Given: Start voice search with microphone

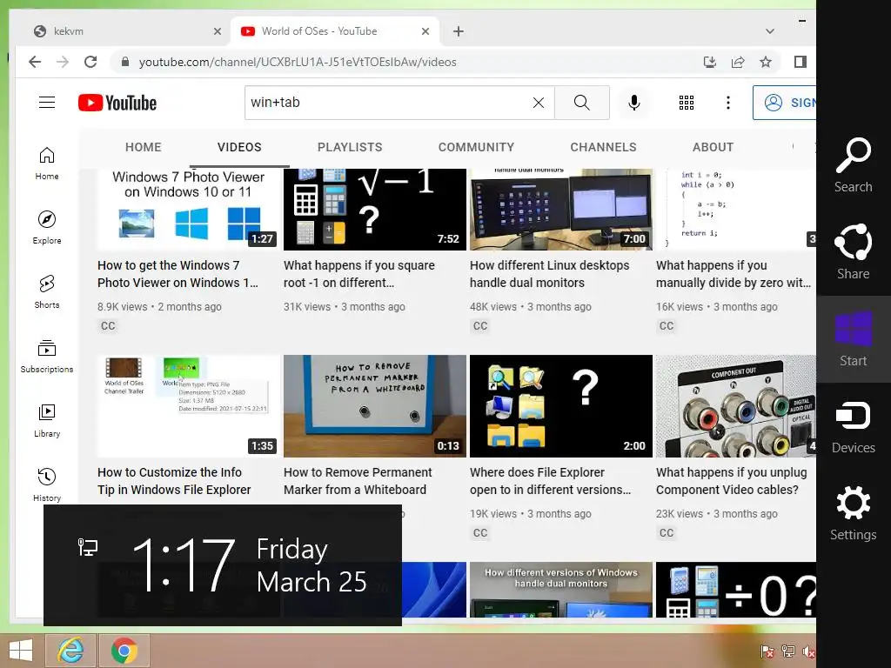Looking at the screenshot, I should click(x=634, y=103).
